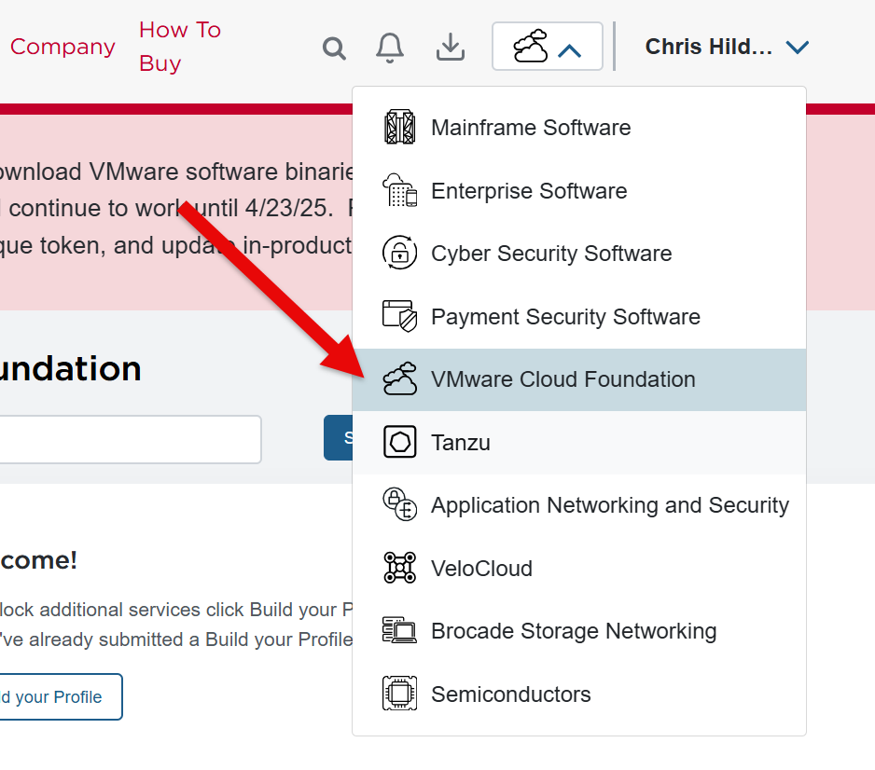
Task: Open the Company navigation link
Action: tap(62, 47)
